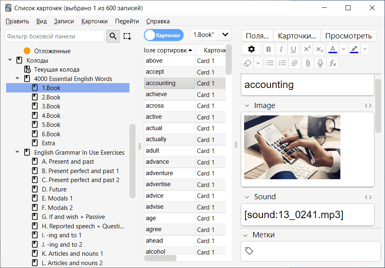
Task: Open the editor settings gear icon
Action: coord(251,50)
